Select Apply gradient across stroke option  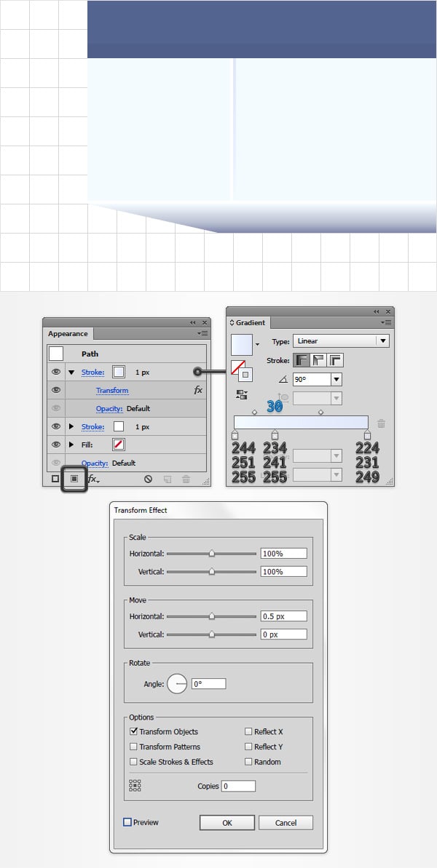[335, 360]
